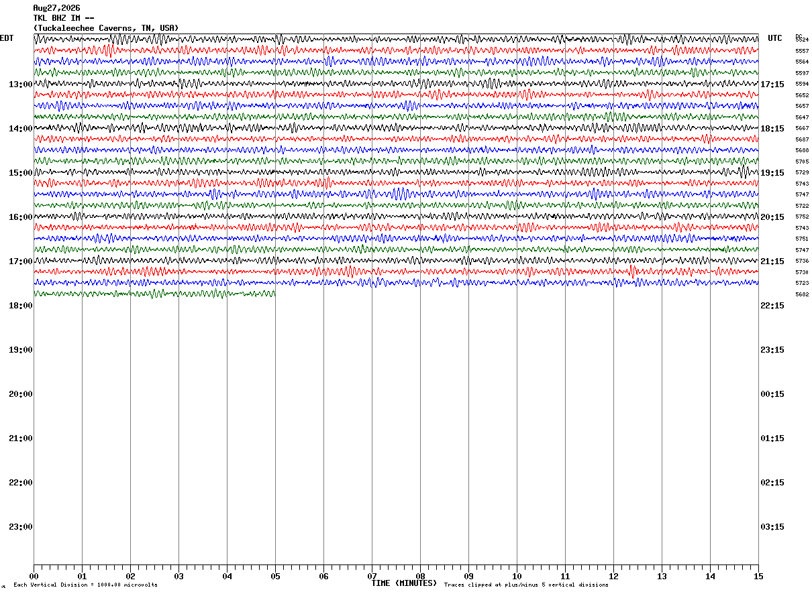Click the DC offset value 5597

[x=802, y=73]
